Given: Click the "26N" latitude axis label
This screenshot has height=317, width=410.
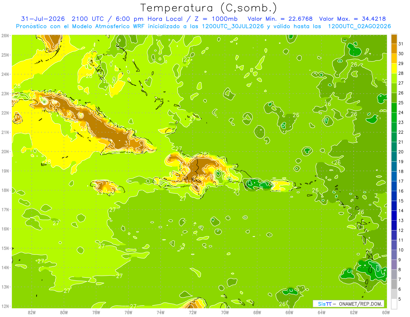Looking at the screenshot, I should point(5,35).
